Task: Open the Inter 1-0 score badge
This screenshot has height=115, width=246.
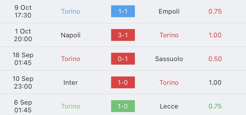Action: pyautogui.click(x=123, y=82)
